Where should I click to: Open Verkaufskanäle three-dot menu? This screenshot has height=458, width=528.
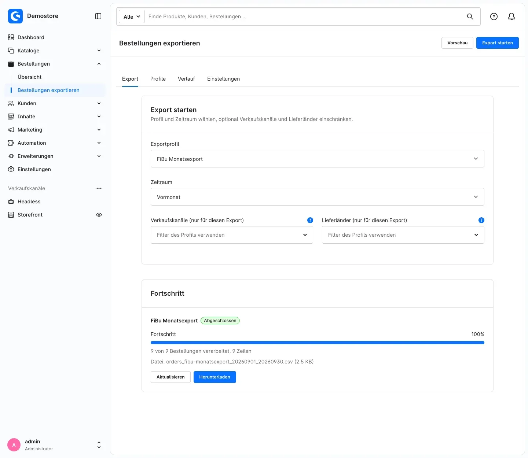pyautogui.click(x=99, y=188)
